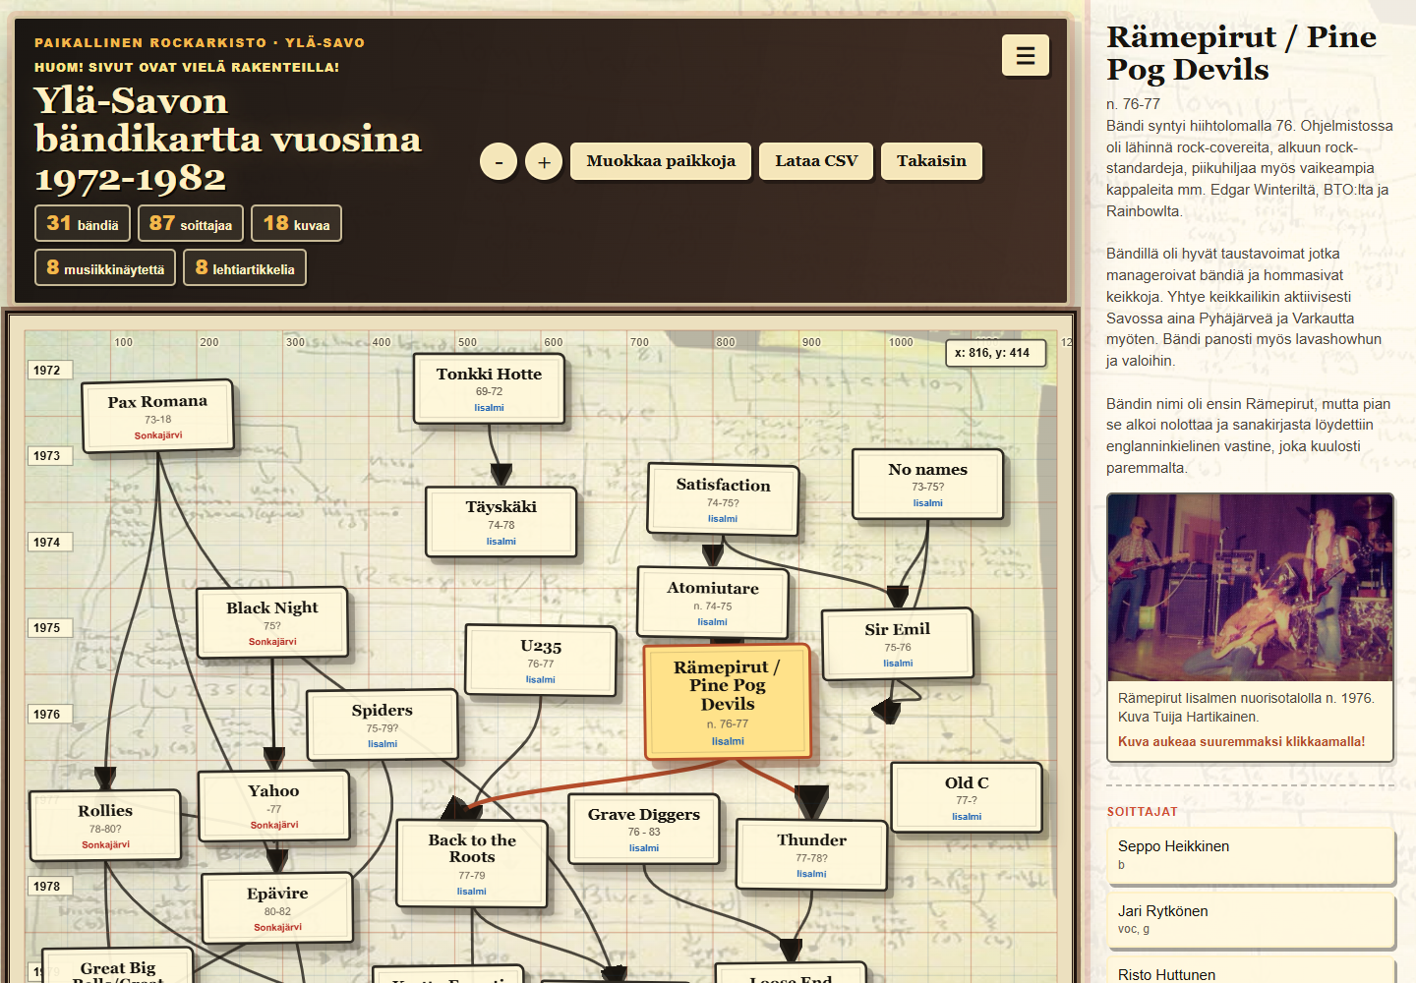
Task: Open the Epävire band card
Action: [x=277, y=908]
